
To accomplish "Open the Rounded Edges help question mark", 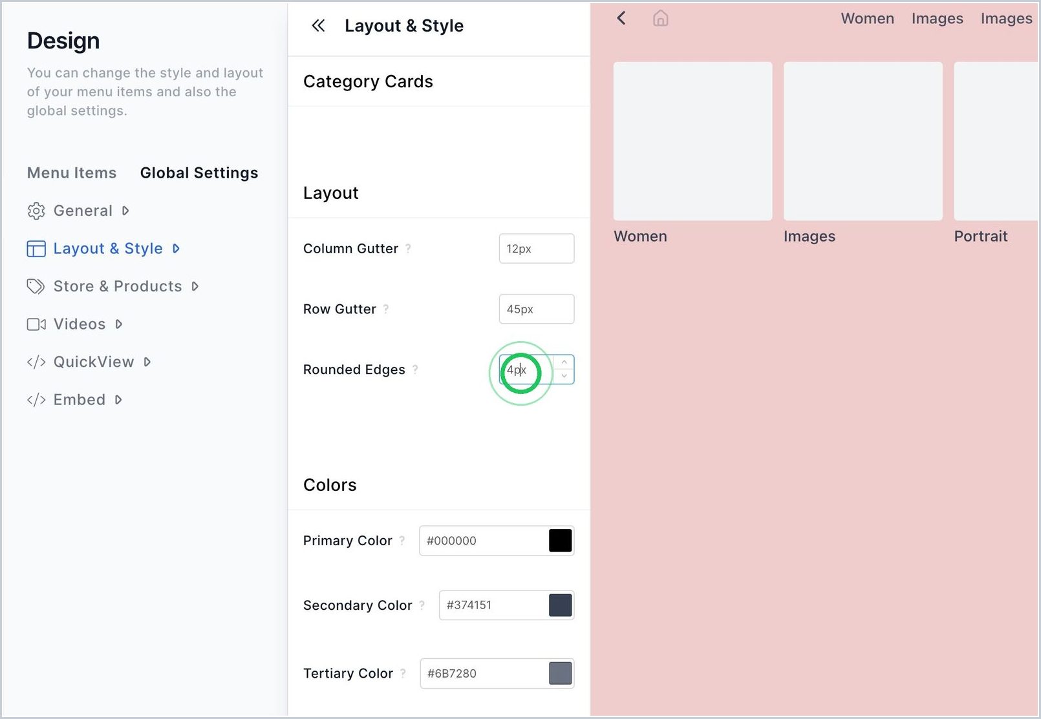I will click(415, 370).
